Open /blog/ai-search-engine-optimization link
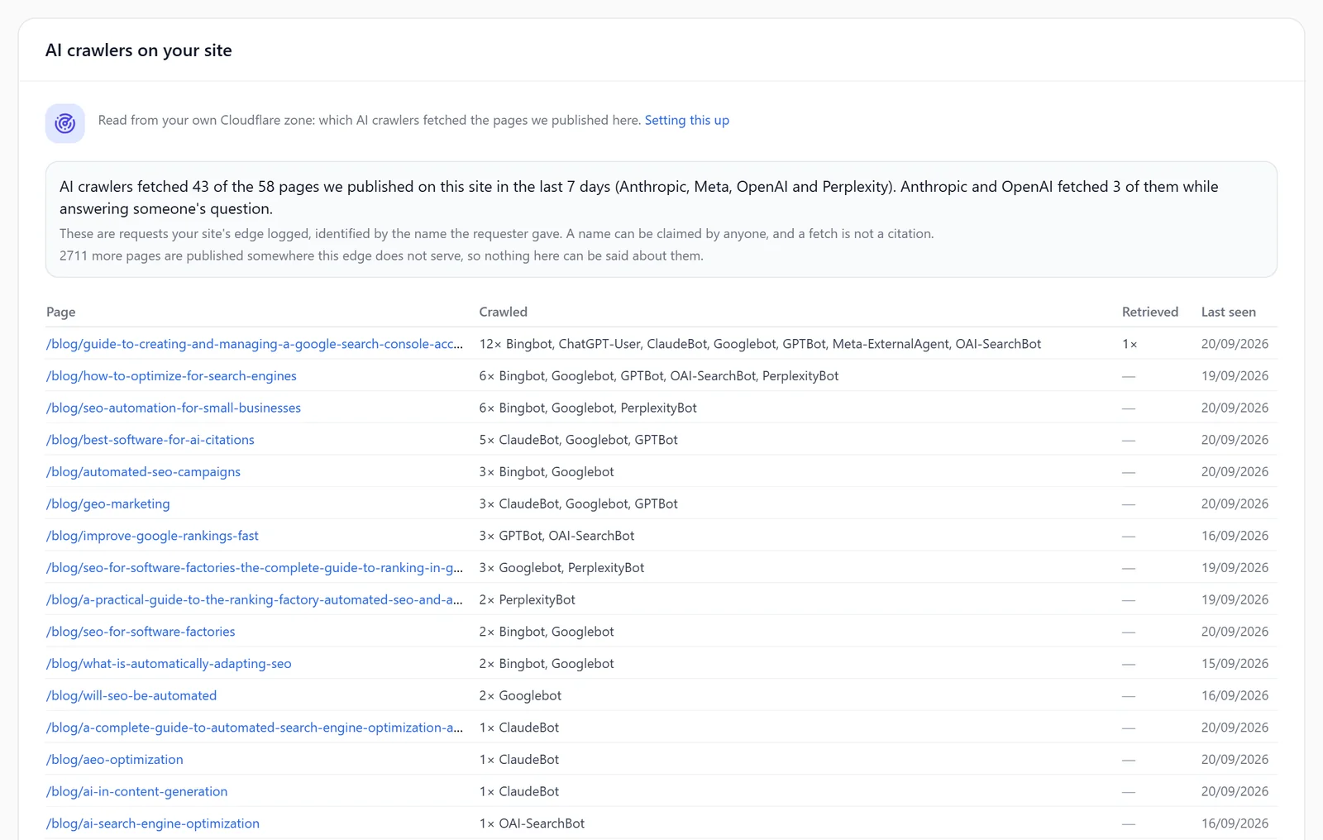The image size is (1323, 840). [153, 823]
